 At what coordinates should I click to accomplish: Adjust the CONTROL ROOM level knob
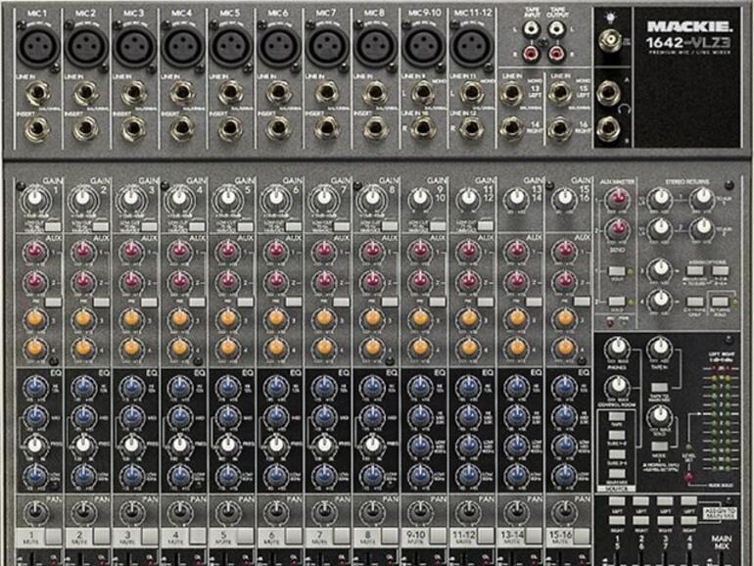point(617,387)
